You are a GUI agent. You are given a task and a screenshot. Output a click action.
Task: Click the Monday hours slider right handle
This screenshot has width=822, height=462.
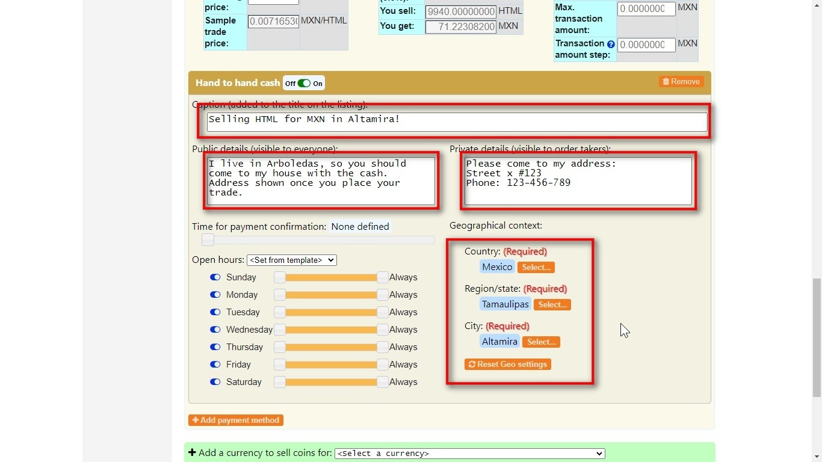tap(382, 295)
